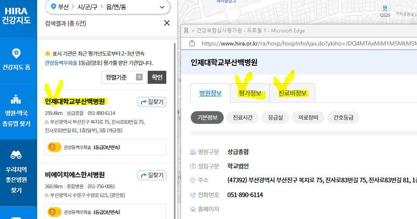Switch to the 병원정보 tab
417x219 pixels.
pyautogui.click(x=210, y=93)
